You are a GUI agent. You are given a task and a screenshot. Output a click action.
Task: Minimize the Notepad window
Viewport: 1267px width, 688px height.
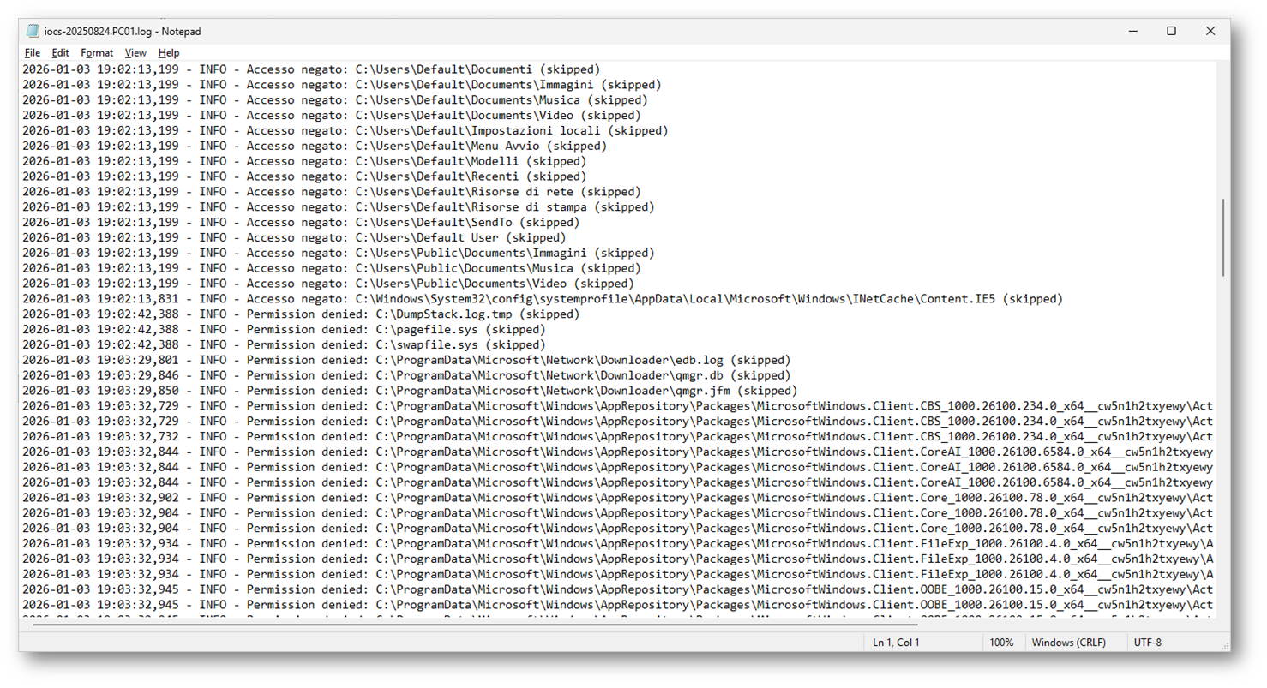coord(1132,31)
